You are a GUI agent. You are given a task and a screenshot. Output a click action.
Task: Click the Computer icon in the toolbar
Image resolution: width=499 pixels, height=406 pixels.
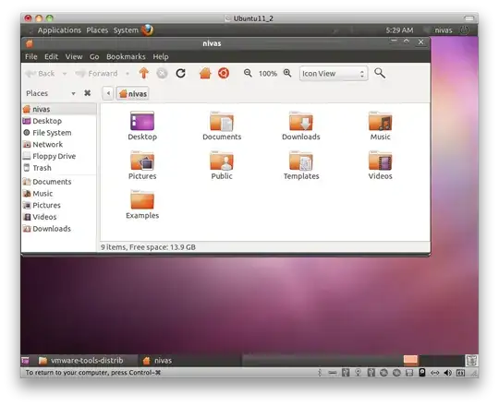224,74
